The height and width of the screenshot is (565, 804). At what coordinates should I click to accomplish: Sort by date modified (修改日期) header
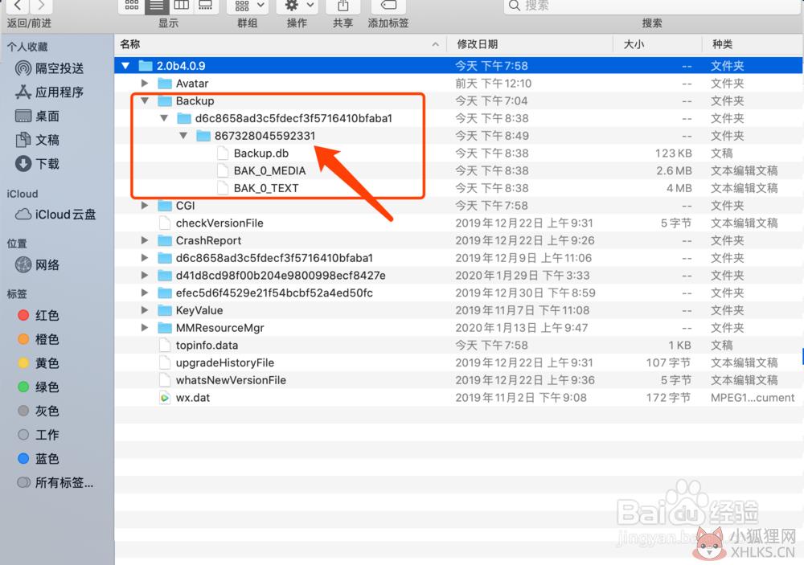[x=530, y=45]
